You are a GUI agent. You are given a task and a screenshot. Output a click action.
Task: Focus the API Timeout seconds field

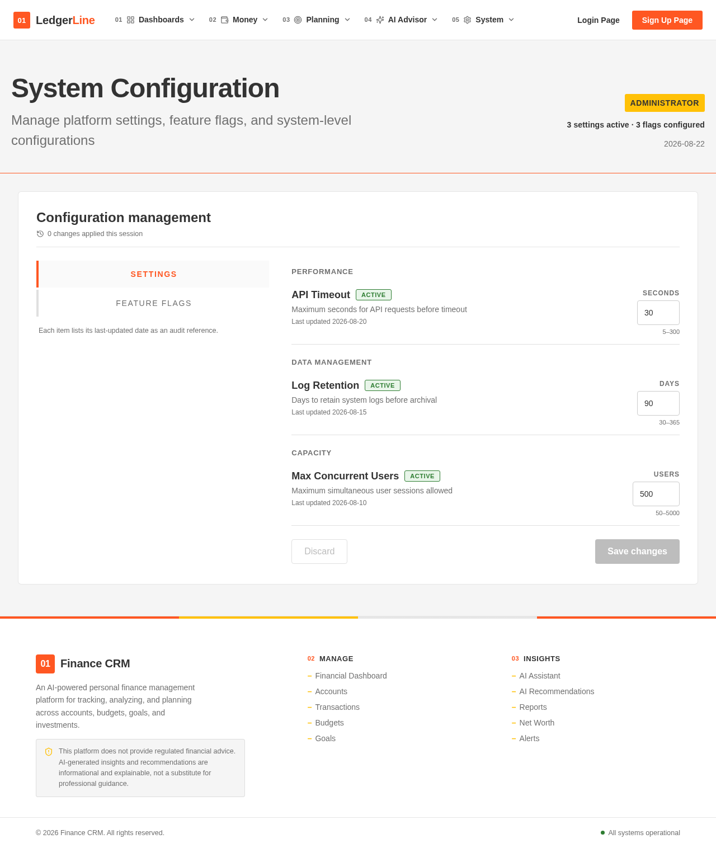[658, 313]
